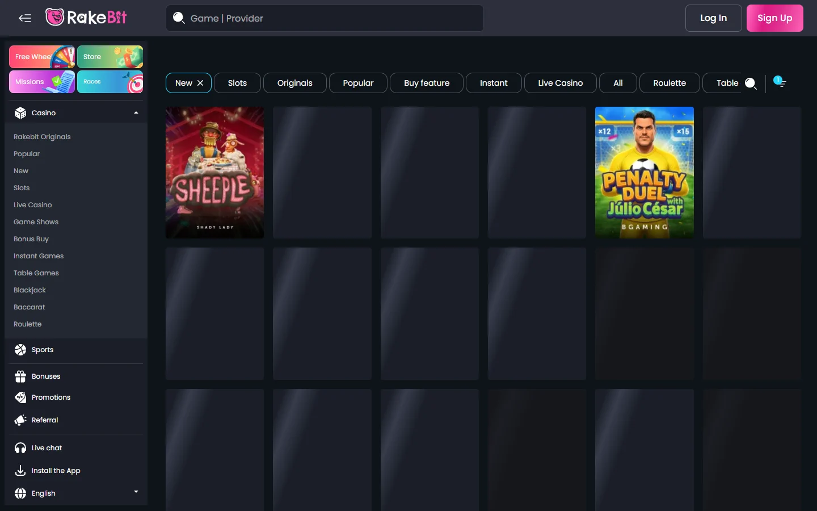Image resolution: width=817 pixels, height=511 pixels.
Task: Go to Game Shows in the sidebar
Action: coord(36,222)
